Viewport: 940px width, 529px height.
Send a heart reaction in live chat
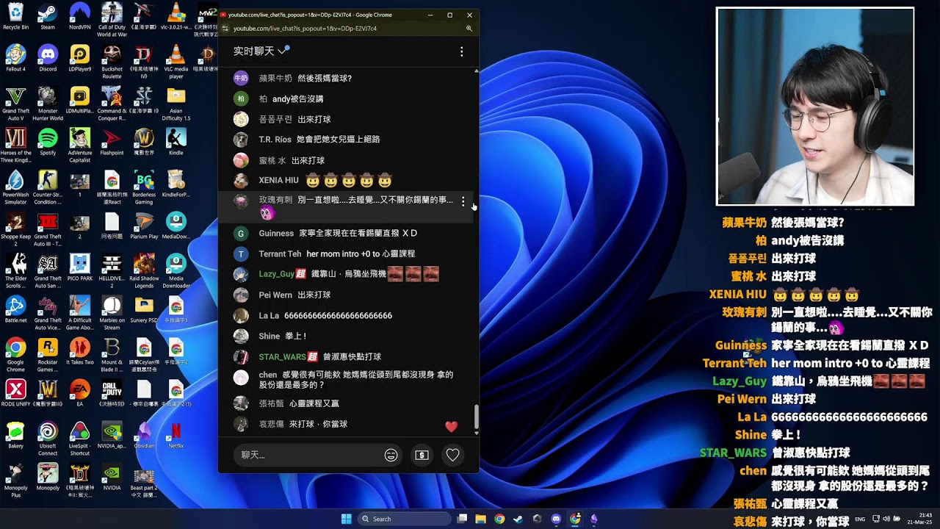pos(452,455)
